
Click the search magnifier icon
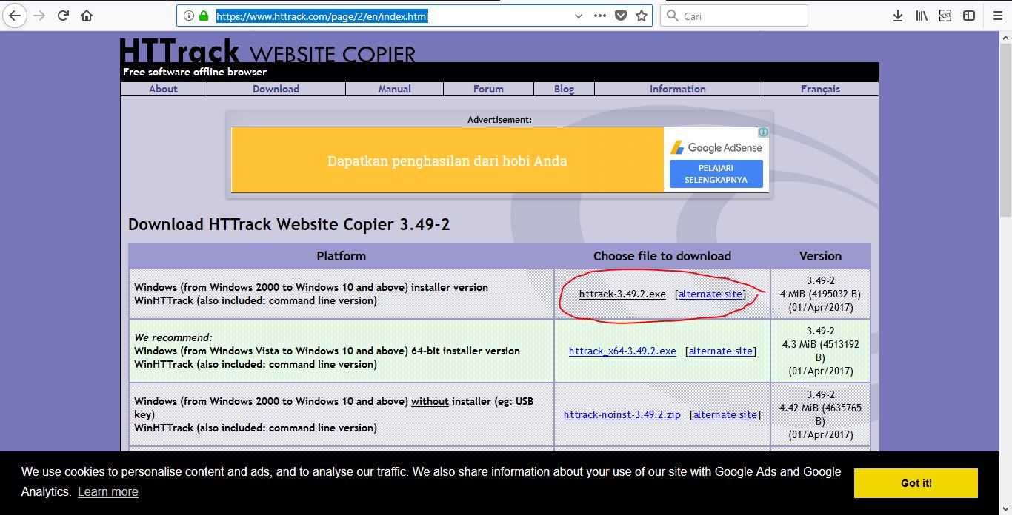[673, 16]
